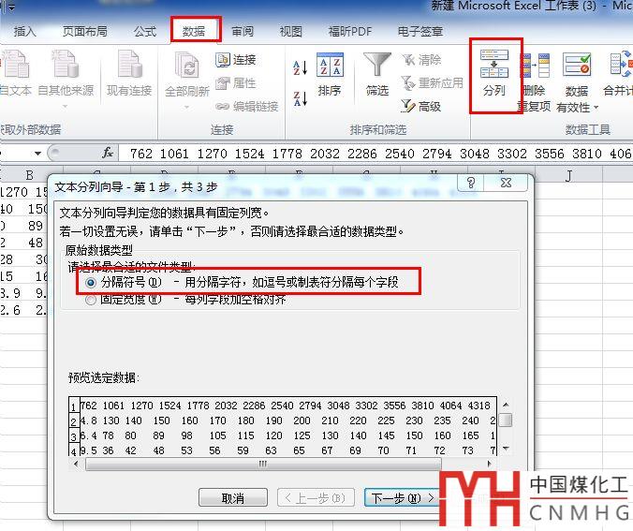Open the 数据有效性 icon
This screenshot has width=633, height=531.
point(577,65)
